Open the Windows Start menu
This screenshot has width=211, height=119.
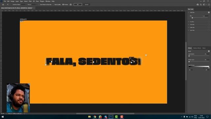3,117
